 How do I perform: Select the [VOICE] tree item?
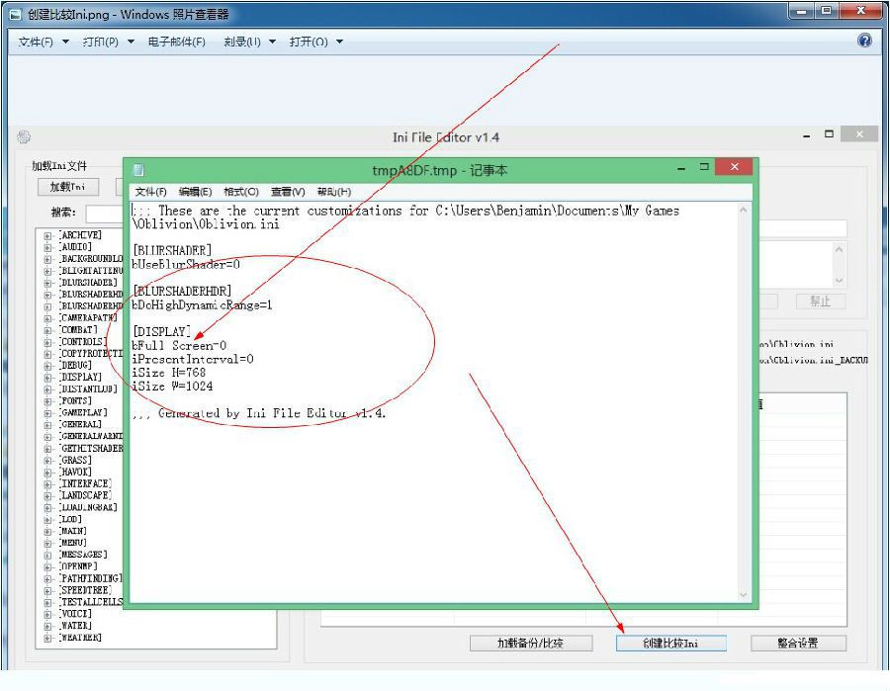75,614
